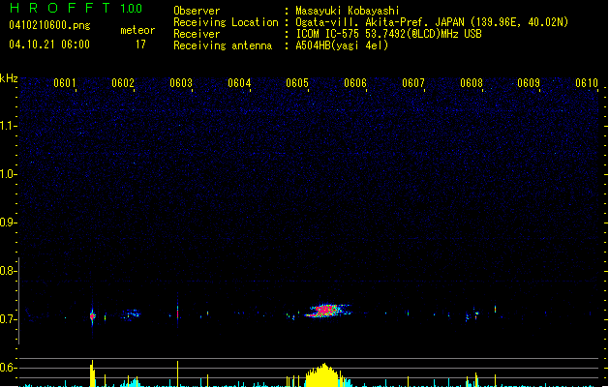
Task: Click the large red meteor echo near 0605
Action: point(327,311)
